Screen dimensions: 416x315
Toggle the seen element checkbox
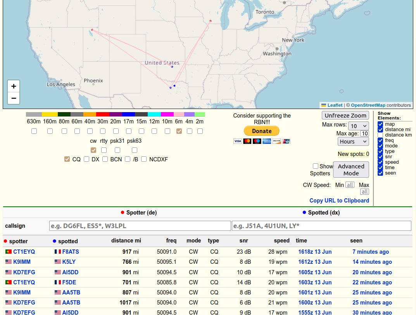coord(380,173)
